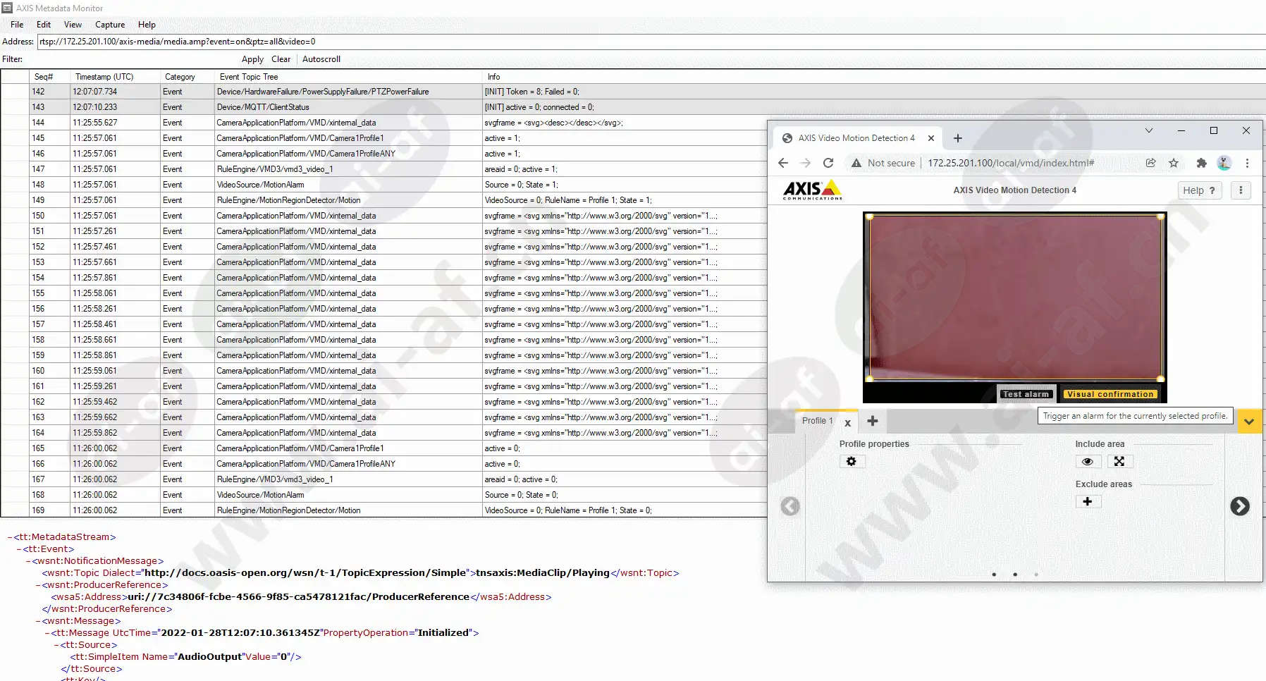Toggle Visual confirmation
This screenshot has width=1266, height=681.
1110,394
